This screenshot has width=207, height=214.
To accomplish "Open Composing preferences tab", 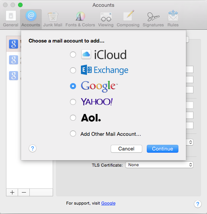I will 128,19.
